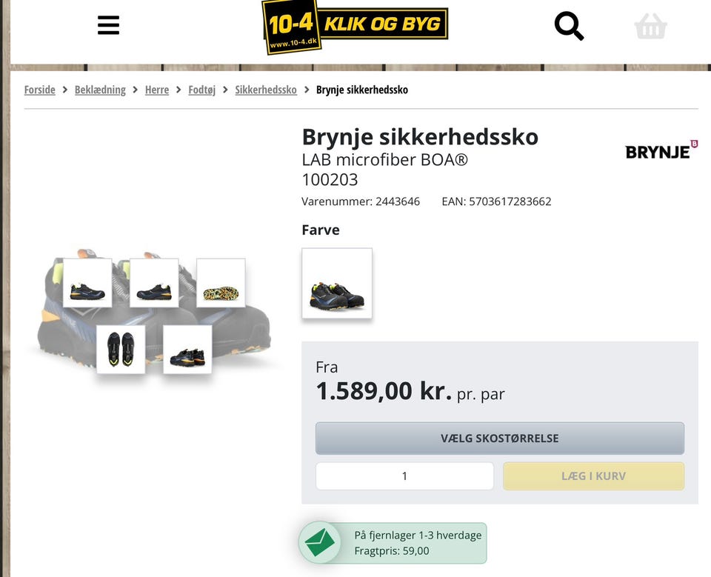
Task: Click the search magnifying glass icon
Action: (569, 27)
